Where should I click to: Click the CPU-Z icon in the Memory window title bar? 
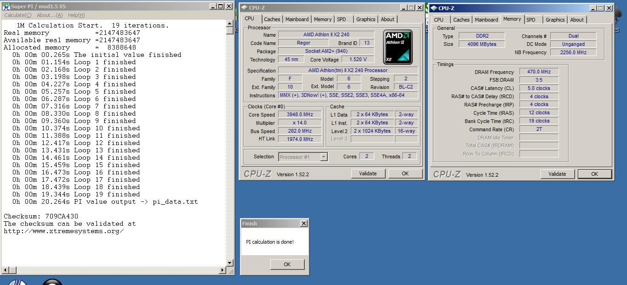(434, 8)
